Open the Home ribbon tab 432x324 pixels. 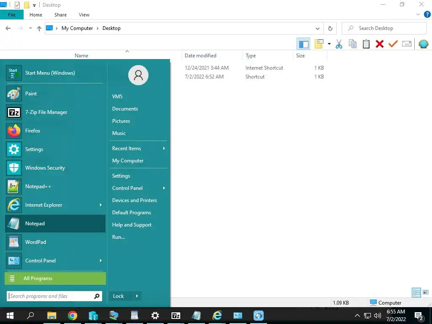pyautogui.click(x=36, y=15)
